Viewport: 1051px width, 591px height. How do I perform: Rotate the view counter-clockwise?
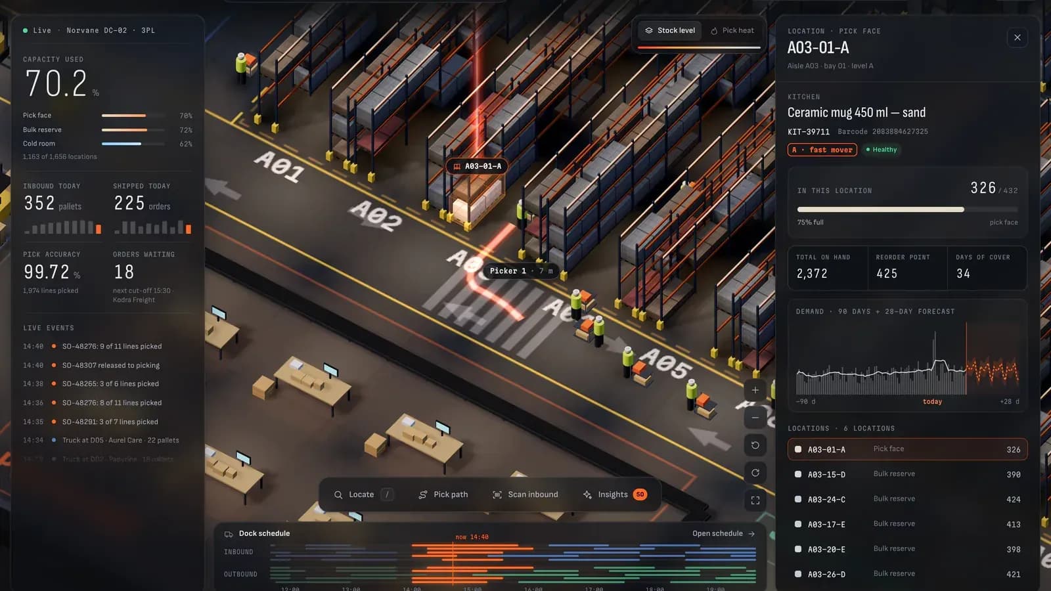click(x=755, y=445)
